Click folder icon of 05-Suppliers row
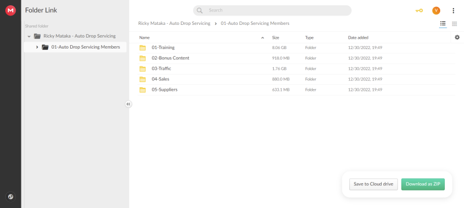464x208 pixels. [x=143, y=90]
